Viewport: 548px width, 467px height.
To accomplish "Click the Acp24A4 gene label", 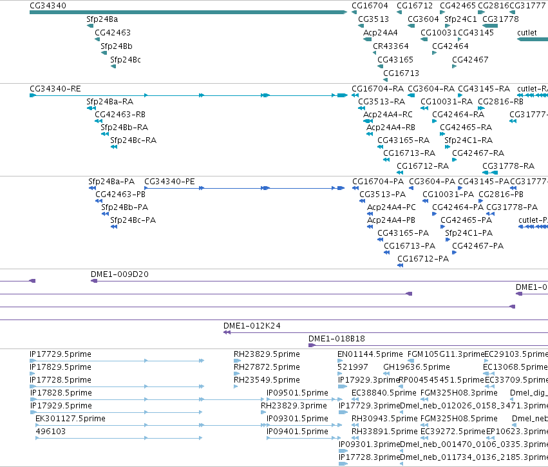I will coord(380,32).
